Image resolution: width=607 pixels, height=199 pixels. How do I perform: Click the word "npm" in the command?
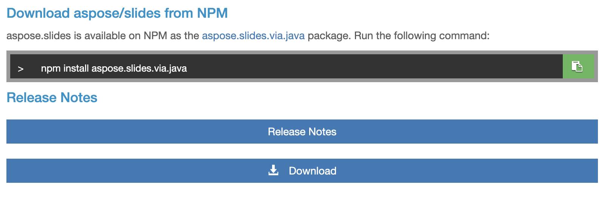(51, 68)
